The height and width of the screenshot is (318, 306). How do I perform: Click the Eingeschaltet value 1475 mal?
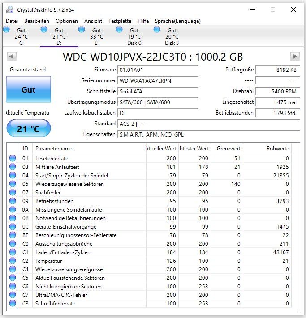click(278, 102)
